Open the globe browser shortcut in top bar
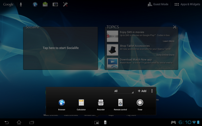The height and width of the screenshot is (126, 202). (35, 4)
